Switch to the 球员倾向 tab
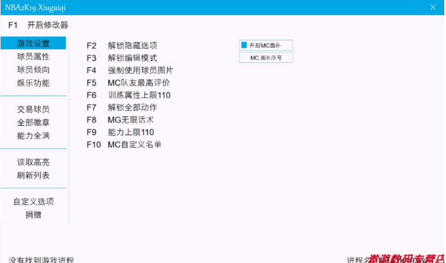 point(33,70)
